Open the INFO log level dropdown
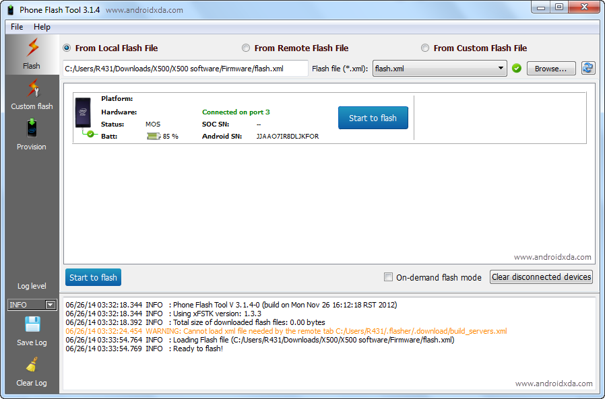605x399 pixels. [x=32, y=305]
